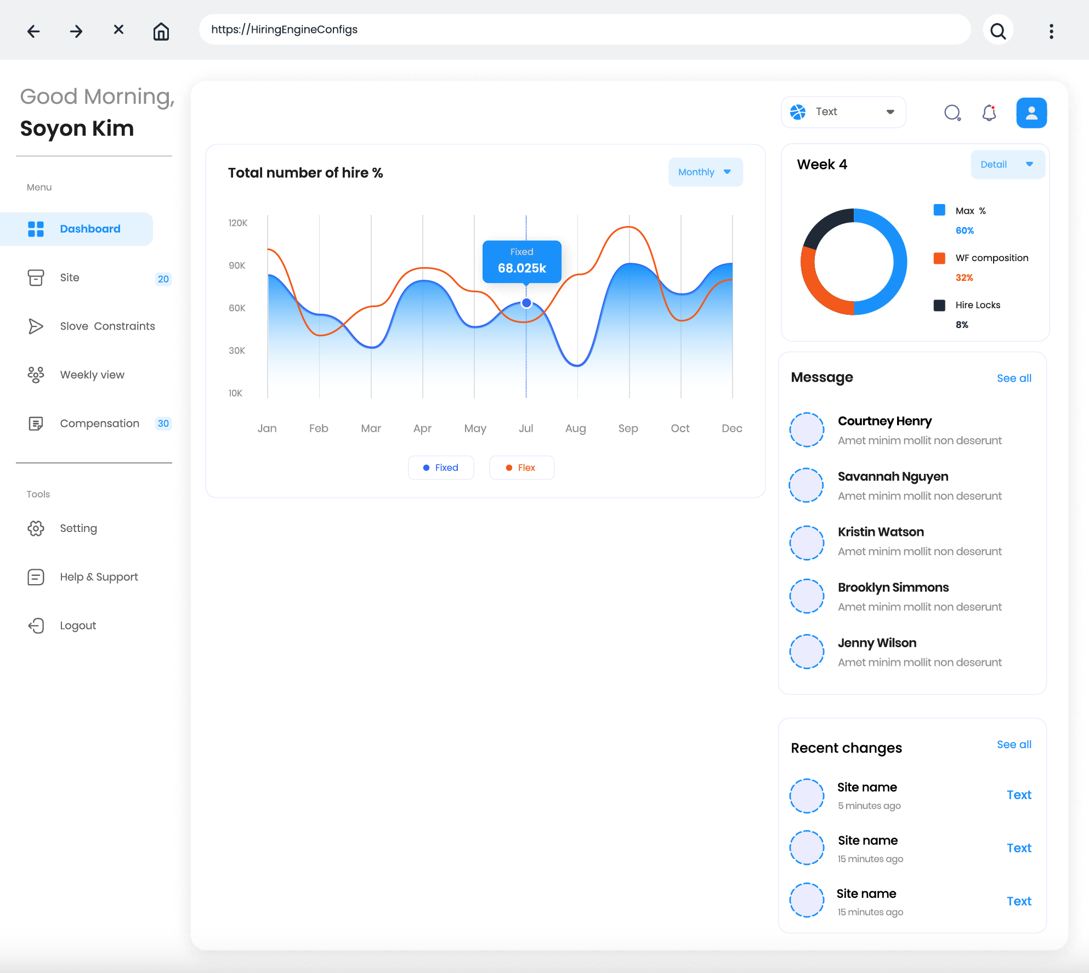Click See all in Recent changes
This screenshot has height=973, width=1089.
1013,744
